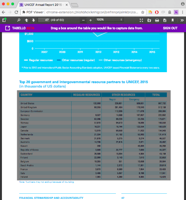
Task: Click the 2012 label on the chart axis
Action: click(98, 52)
